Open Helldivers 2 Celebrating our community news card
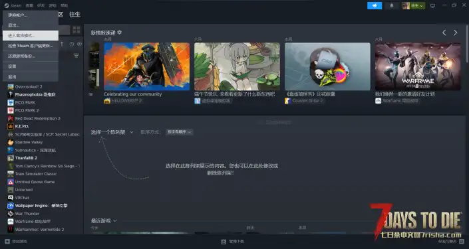Screen dimensions: 469x249 click(x=146, y=66)
